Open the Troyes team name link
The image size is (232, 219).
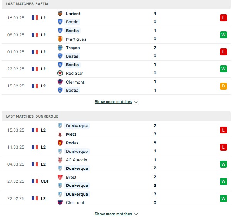coord(73,48)
